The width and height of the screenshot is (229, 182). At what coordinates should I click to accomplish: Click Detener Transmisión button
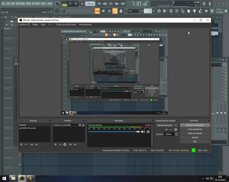tap(195, 125)
